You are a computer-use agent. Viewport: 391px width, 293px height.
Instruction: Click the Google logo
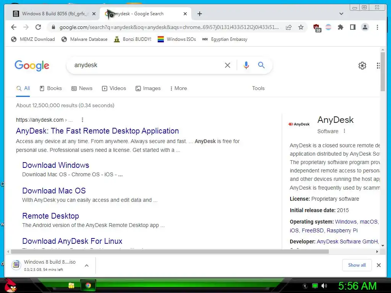[32, 66]
